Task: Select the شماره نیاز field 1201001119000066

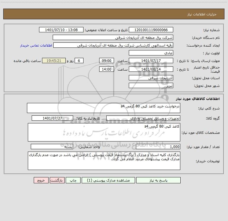Action: click(x=151, y=30)
